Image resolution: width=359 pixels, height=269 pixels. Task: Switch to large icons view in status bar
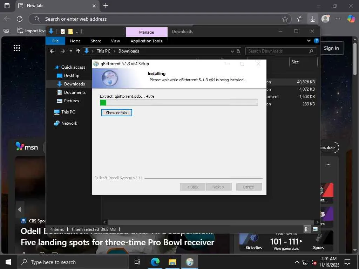click(315, 229)
